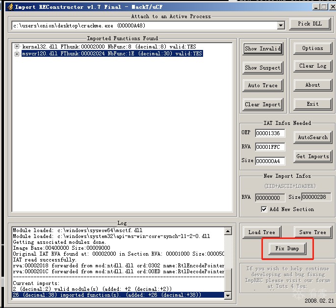The width and height of the screenshot is (336, 308).
Task: Click the Show Invalid button
Action: point(263,48)
